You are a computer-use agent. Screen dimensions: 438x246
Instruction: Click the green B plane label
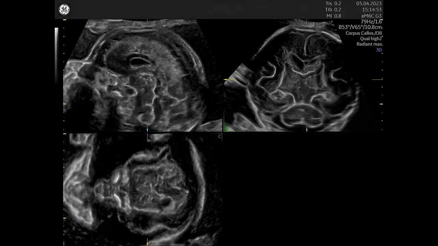pyautogui.click(x=226, y=129)
